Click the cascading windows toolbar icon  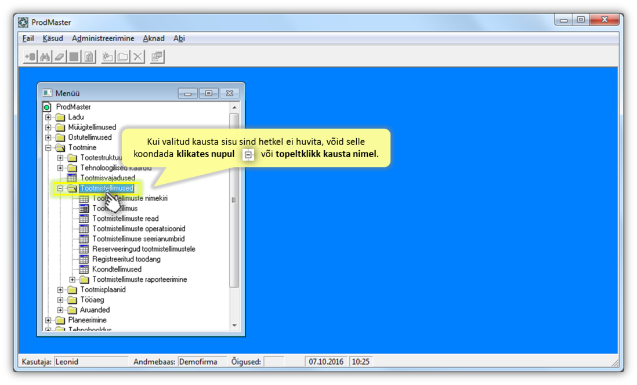(157, 57)
